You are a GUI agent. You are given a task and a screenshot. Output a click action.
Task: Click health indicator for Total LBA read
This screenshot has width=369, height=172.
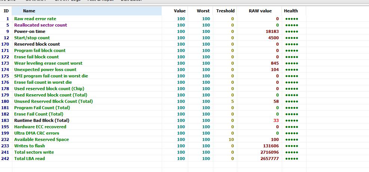pyautogui.click(x=292, y=159)
